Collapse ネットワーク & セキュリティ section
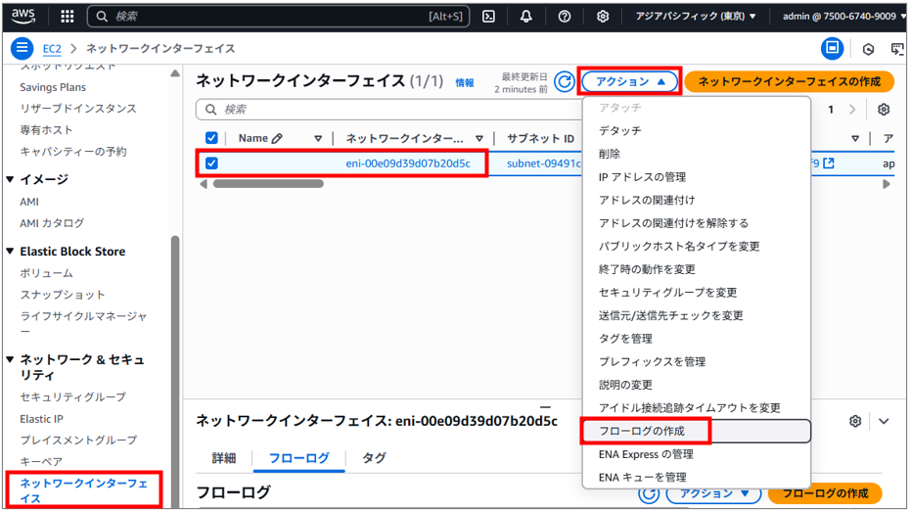This screenshot has width=909, height=511. pyautogui.click(x=10, y=359)
